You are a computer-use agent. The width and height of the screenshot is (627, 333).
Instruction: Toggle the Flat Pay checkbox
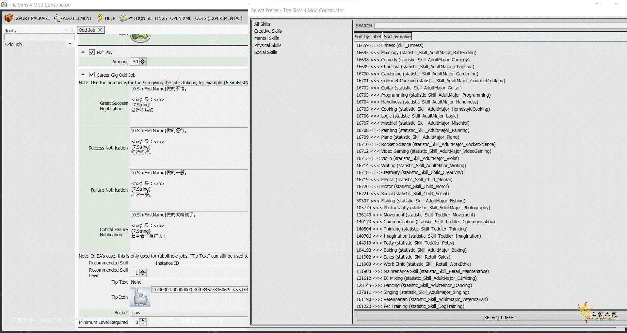tap(92, 52)
